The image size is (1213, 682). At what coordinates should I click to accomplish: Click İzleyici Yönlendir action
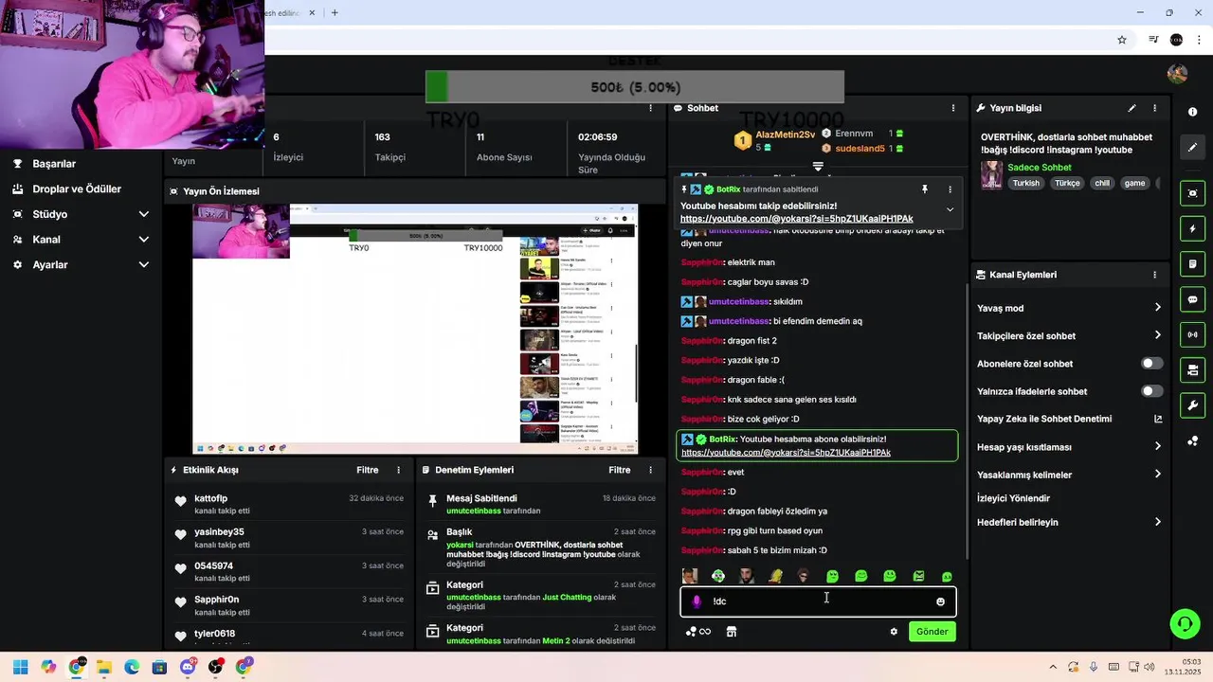1013,498
